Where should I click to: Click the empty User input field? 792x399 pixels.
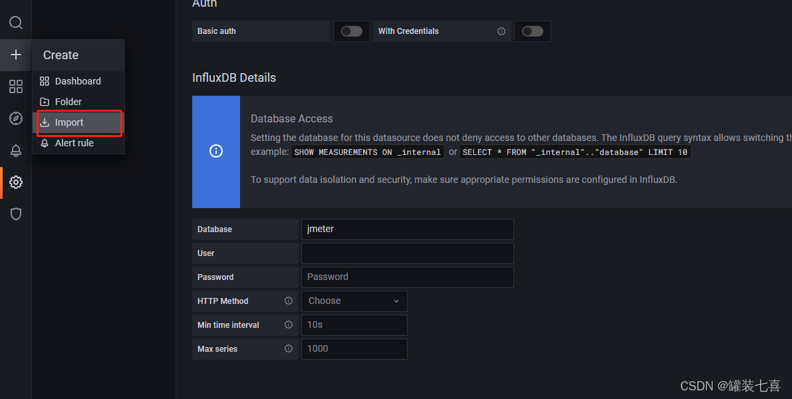click(407, 253)
